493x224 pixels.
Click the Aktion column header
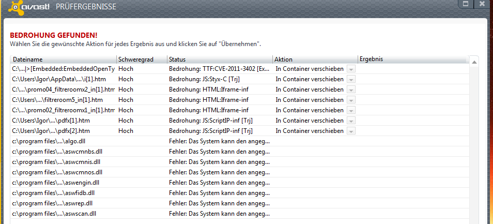(x=315, y=59)
